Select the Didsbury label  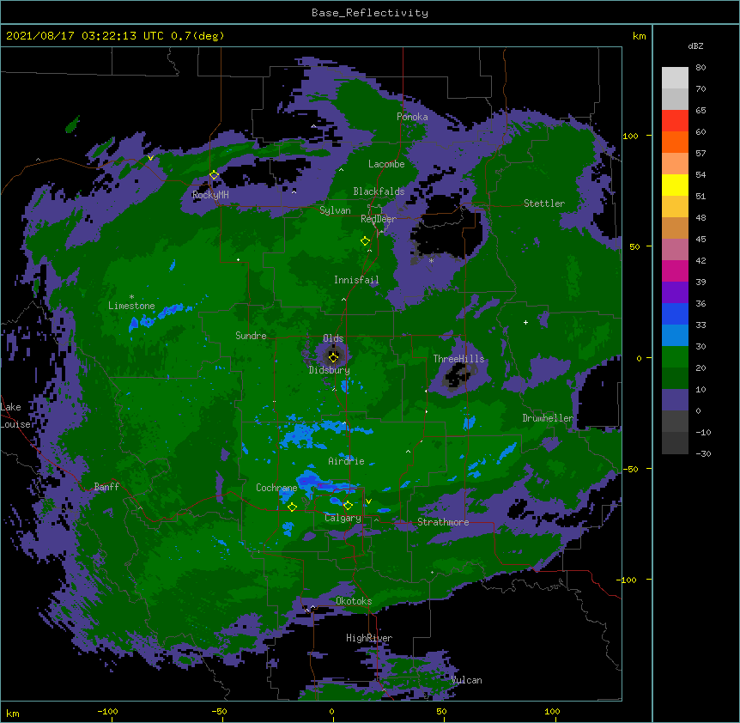coord(330,370)
